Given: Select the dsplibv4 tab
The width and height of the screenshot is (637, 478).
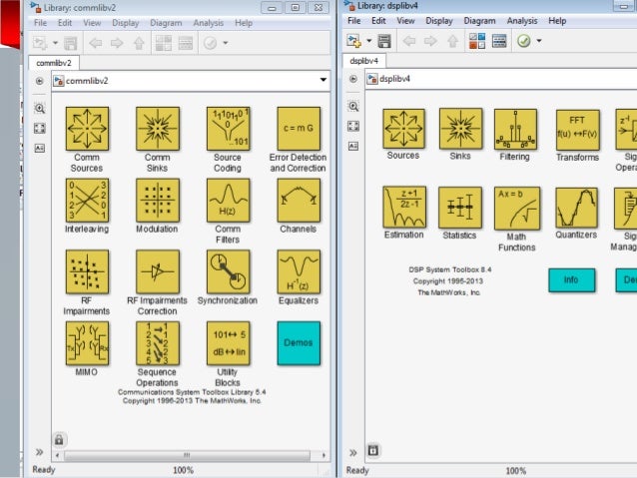Looking at the screenshot, I should [x=363, y=61].
